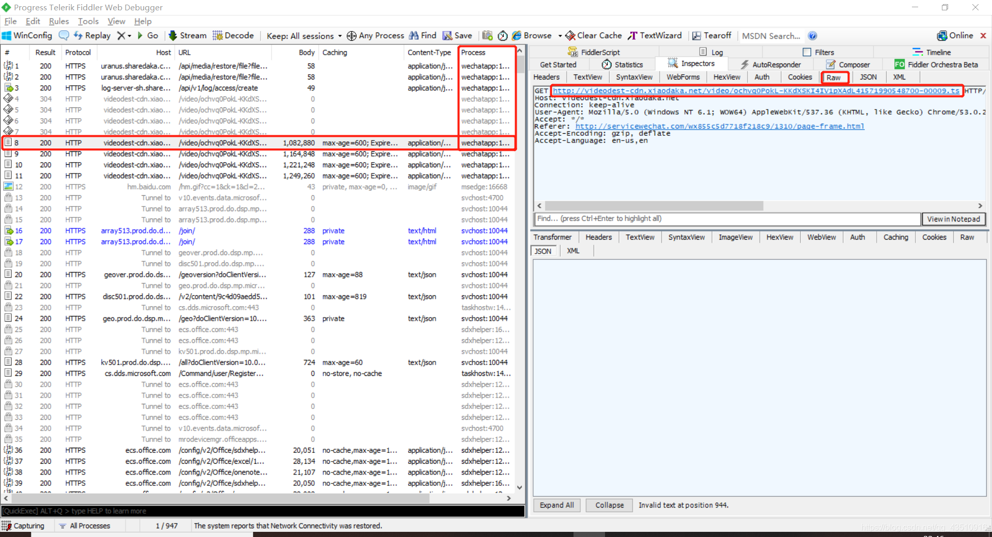
Task: Click the Collapse button
Action: coord(610,505)
